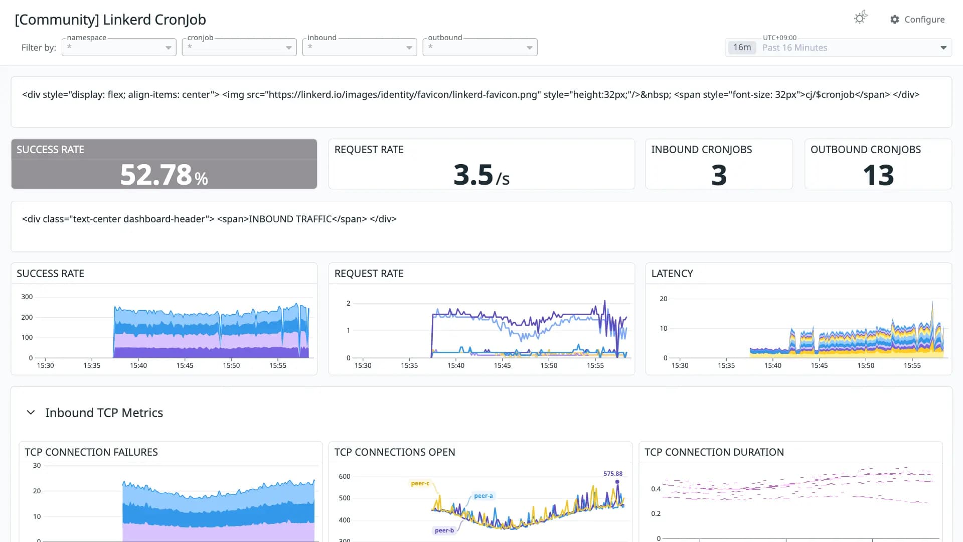Click the INBOUND TRAFFIC header text panel
963x542 pixels.
tap(481, 226)
